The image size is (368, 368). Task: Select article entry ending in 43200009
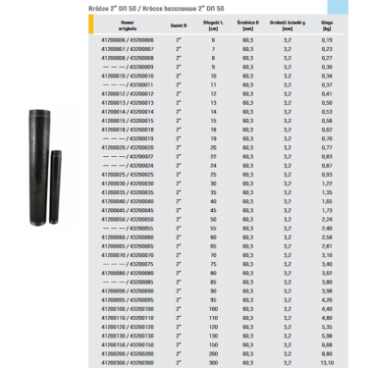[129, 67]
